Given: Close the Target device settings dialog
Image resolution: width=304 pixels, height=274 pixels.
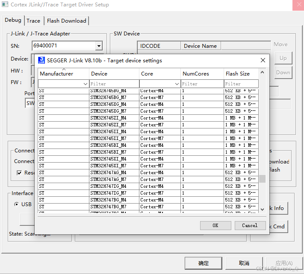Looking at the screenshot, I should [x=263, y=60].
